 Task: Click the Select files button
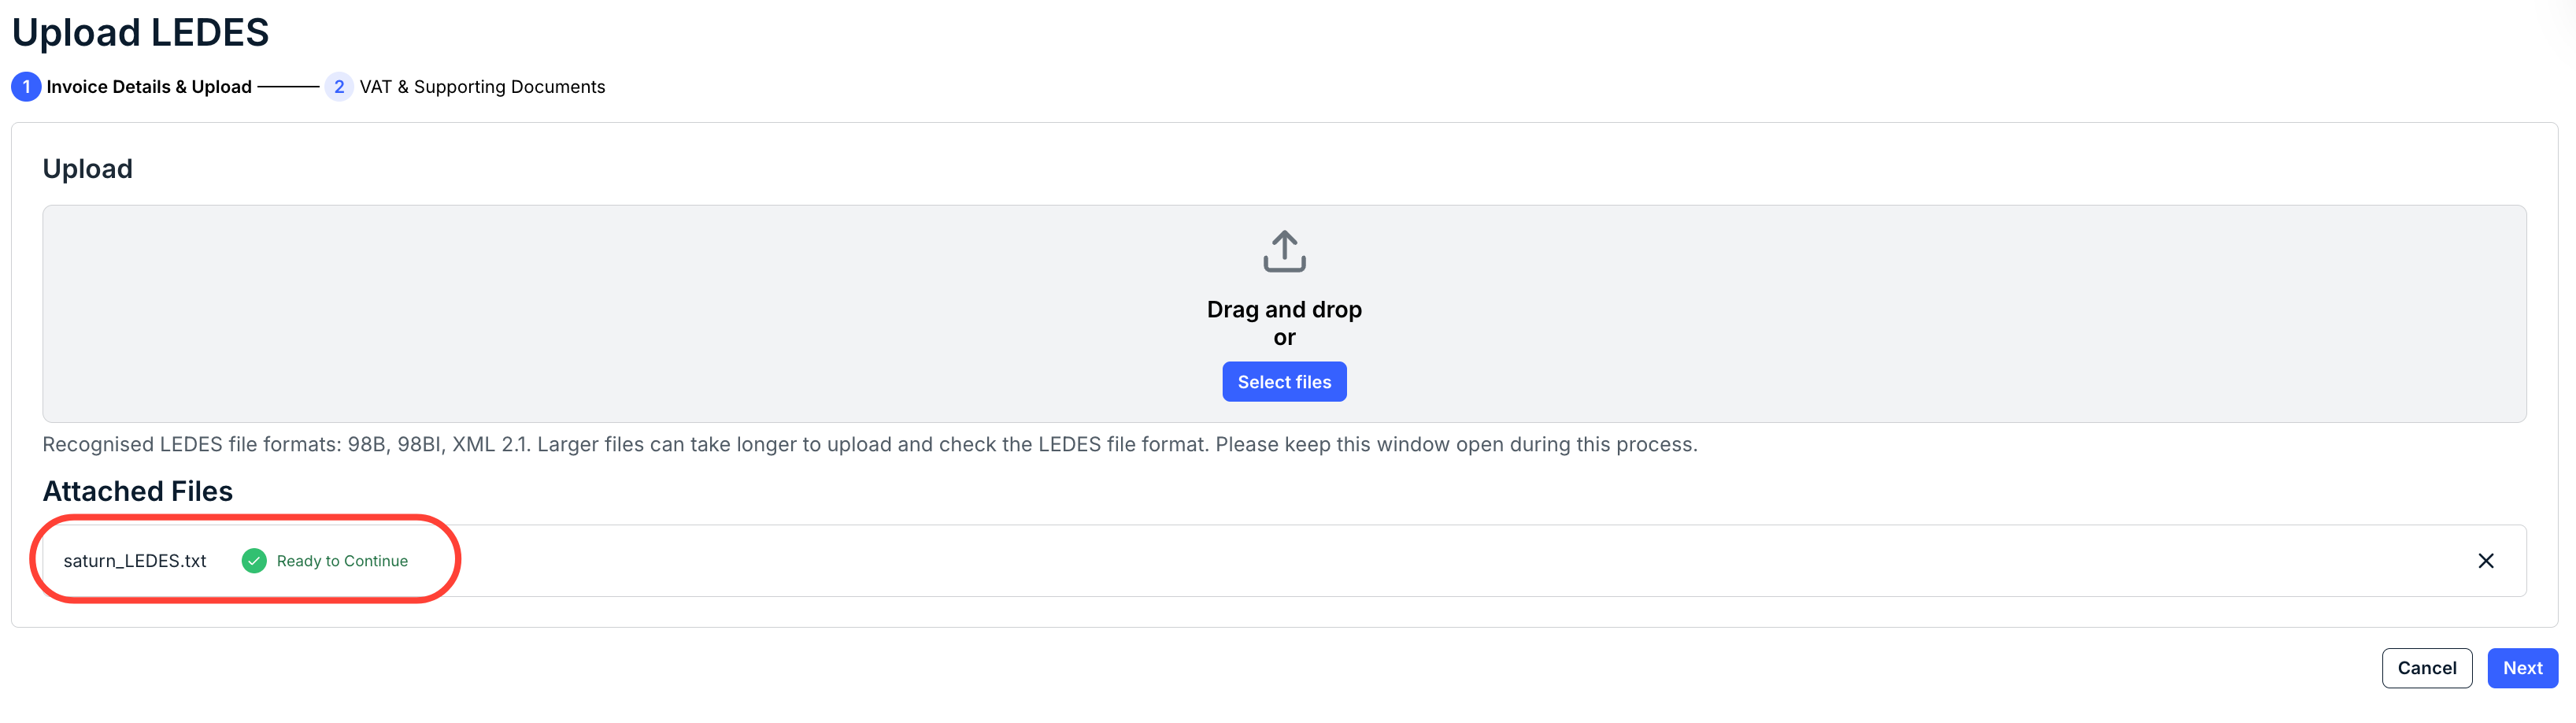click(x=1284, y=382)
